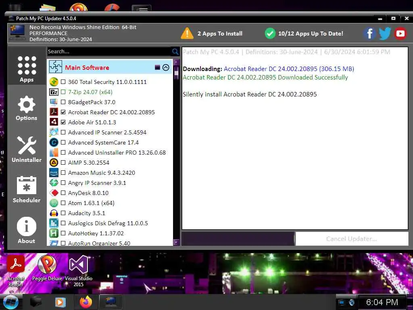Open the Scheduler calendar section
The width and height of the screenshot is (413, 310).
pos(27,190)
